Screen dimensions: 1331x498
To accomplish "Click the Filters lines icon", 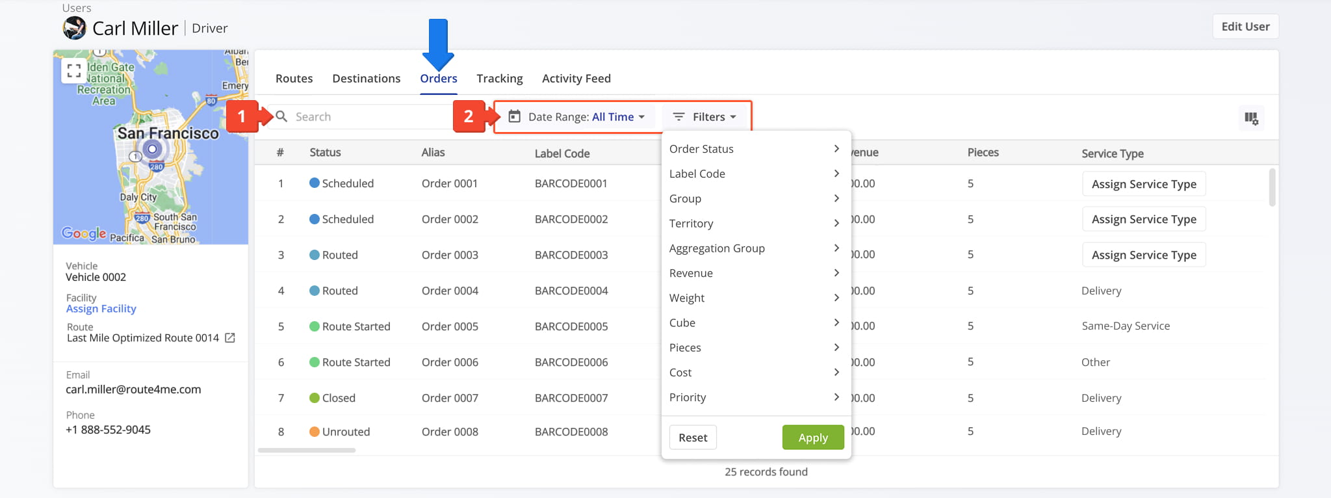I will point(678,116).
